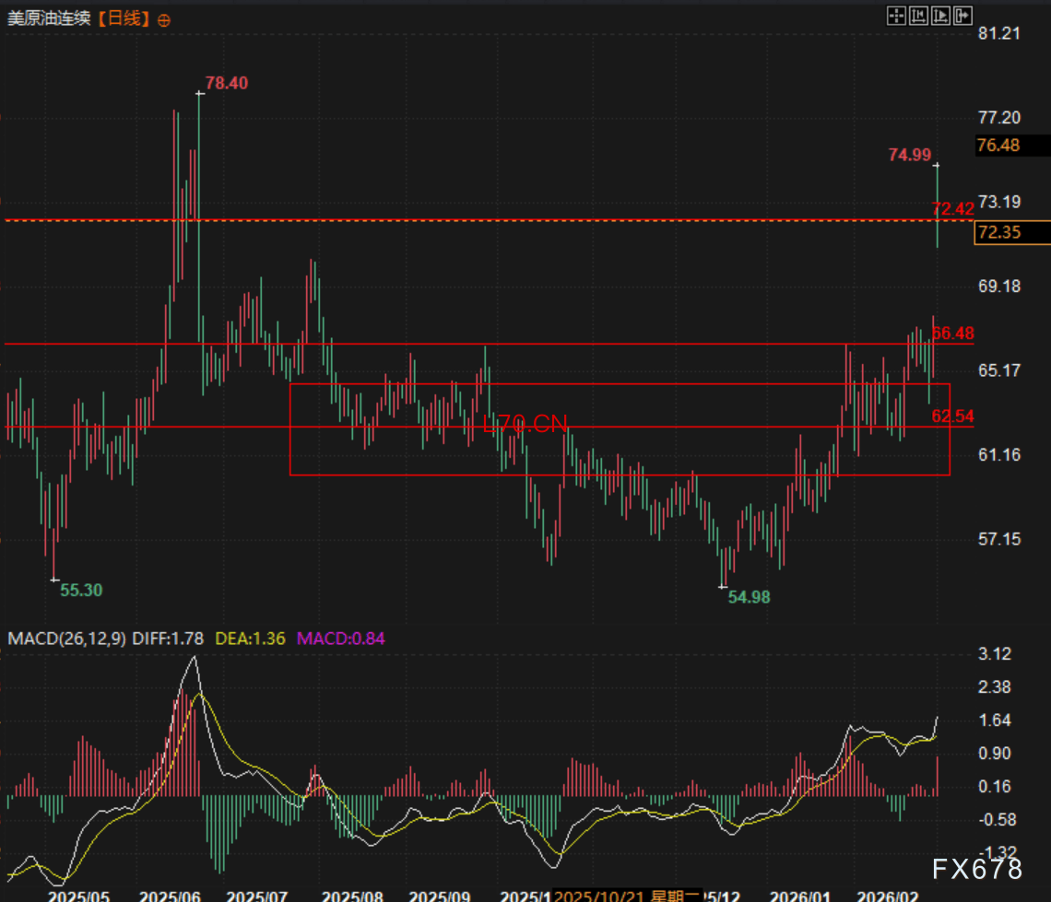
Task: Open the 日线 period selector
Action: [x=124, y=18]
